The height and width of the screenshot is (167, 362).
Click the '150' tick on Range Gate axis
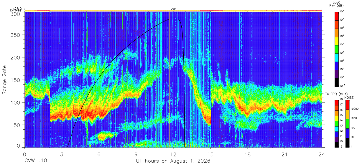tap(15, 80)
